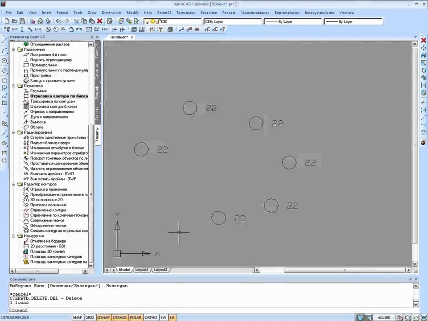Select the Move tool in the right toolbar

(424, 48)
